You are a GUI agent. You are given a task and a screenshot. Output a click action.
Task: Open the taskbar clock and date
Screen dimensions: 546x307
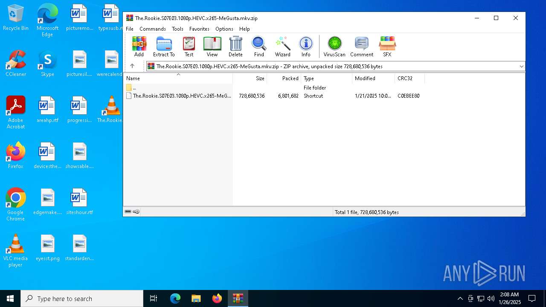[510, 298]
